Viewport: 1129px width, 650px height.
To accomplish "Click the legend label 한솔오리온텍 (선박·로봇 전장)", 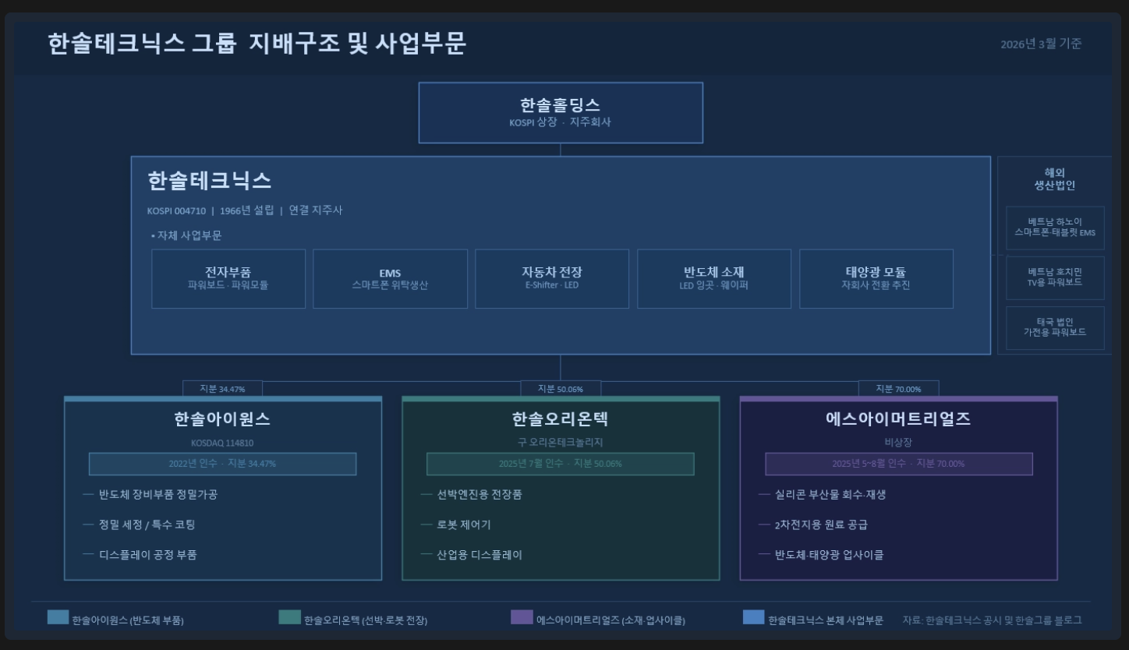I will coord(366,620).
